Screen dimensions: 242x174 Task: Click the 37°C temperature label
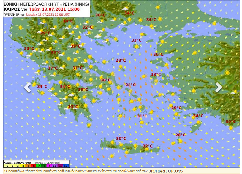pos(53,68)
